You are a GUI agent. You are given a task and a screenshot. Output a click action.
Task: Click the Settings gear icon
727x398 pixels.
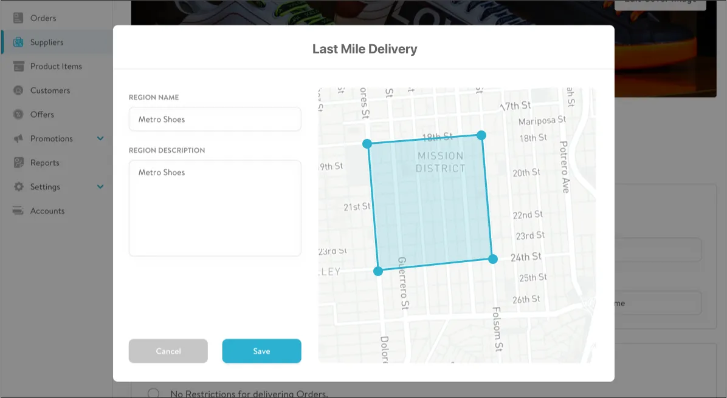19,187
